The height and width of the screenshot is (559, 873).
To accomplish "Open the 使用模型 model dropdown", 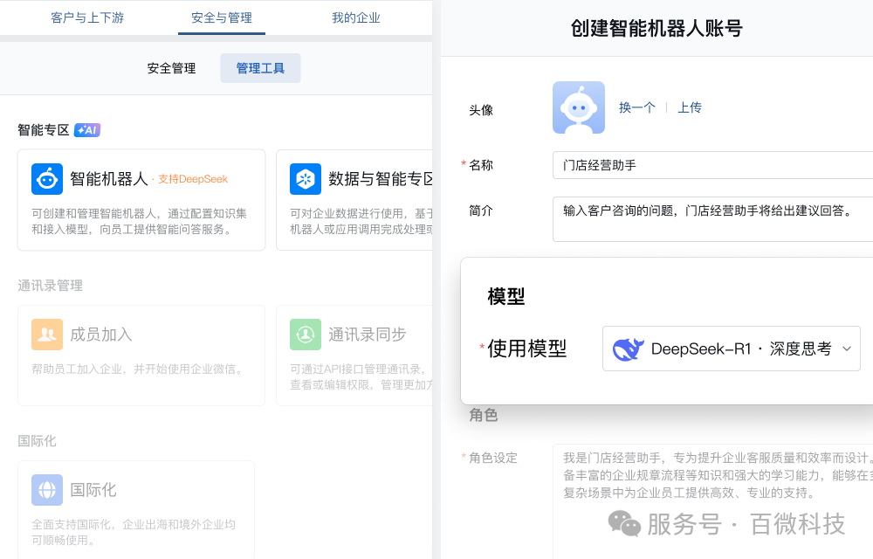I will (x=732, y=349).
